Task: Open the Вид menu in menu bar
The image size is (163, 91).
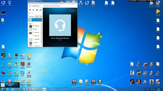Action: [x=49, y=3]
